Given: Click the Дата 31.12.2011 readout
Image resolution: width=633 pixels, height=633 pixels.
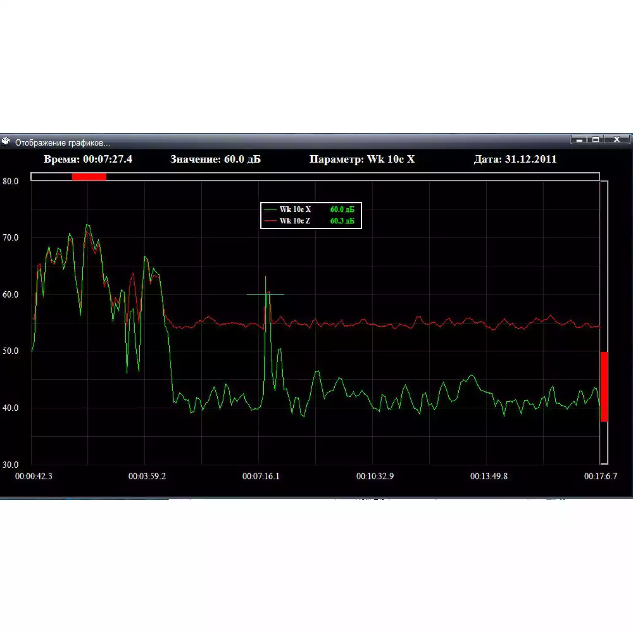Looking at the screenshot, I should coord(515,160).
